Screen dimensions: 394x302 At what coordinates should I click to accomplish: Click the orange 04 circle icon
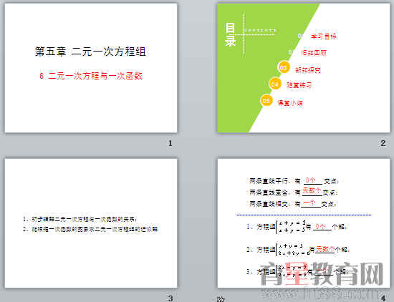pyautogui.click(x=275, y=84)
